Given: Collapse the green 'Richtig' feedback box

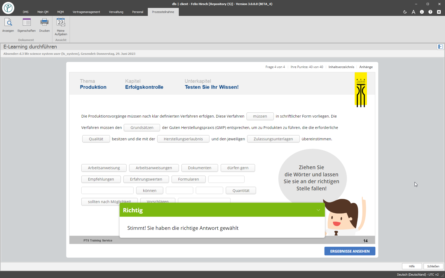Looking at the screenshot, I should pyautogui.click(x=318, y=210).
